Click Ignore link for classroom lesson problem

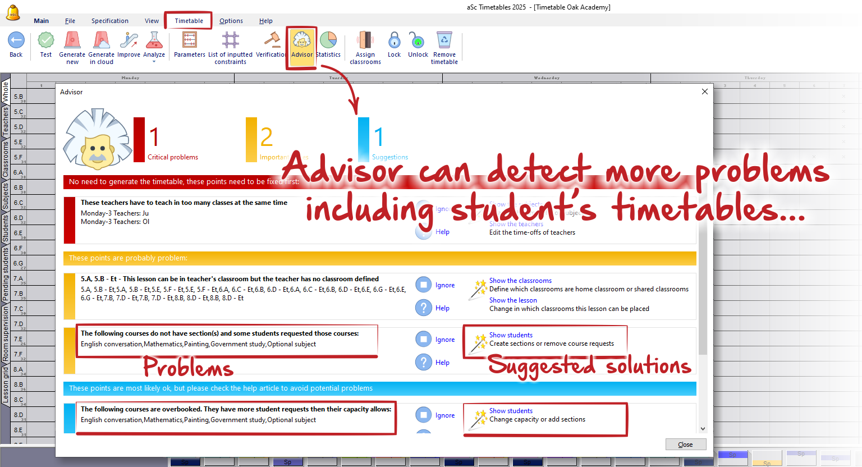point(445,285)
